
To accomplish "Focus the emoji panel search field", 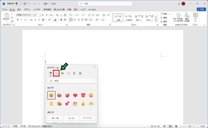I will coord(71,81).
